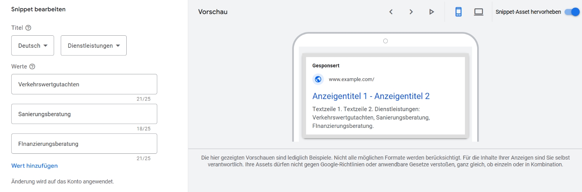Click the Gesponsert label in ad preview
582x192 pixels.
326,66
